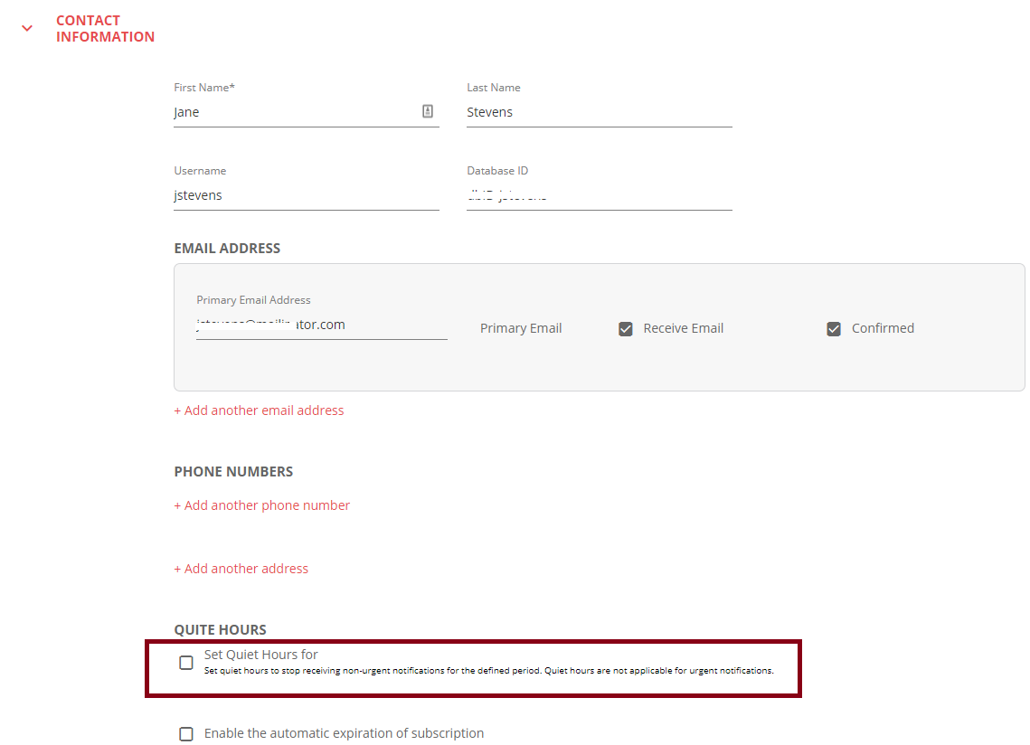Click Enable automatic expiration label text
1030x745 pixels.
tap(345, 733)
